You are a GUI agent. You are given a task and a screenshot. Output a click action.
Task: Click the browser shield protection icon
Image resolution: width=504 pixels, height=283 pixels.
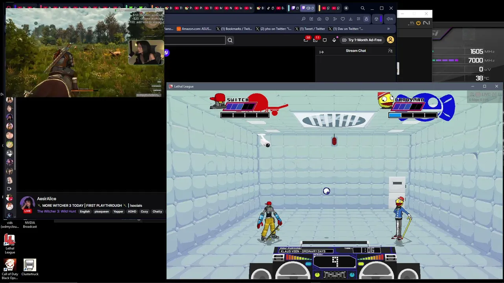pos(327,19)
